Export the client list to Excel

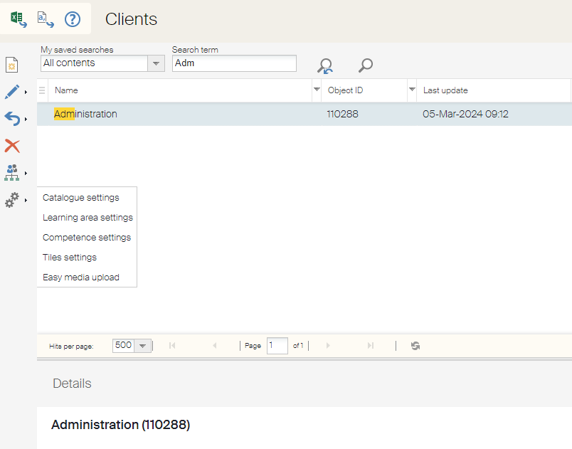(x=18, y=19)
